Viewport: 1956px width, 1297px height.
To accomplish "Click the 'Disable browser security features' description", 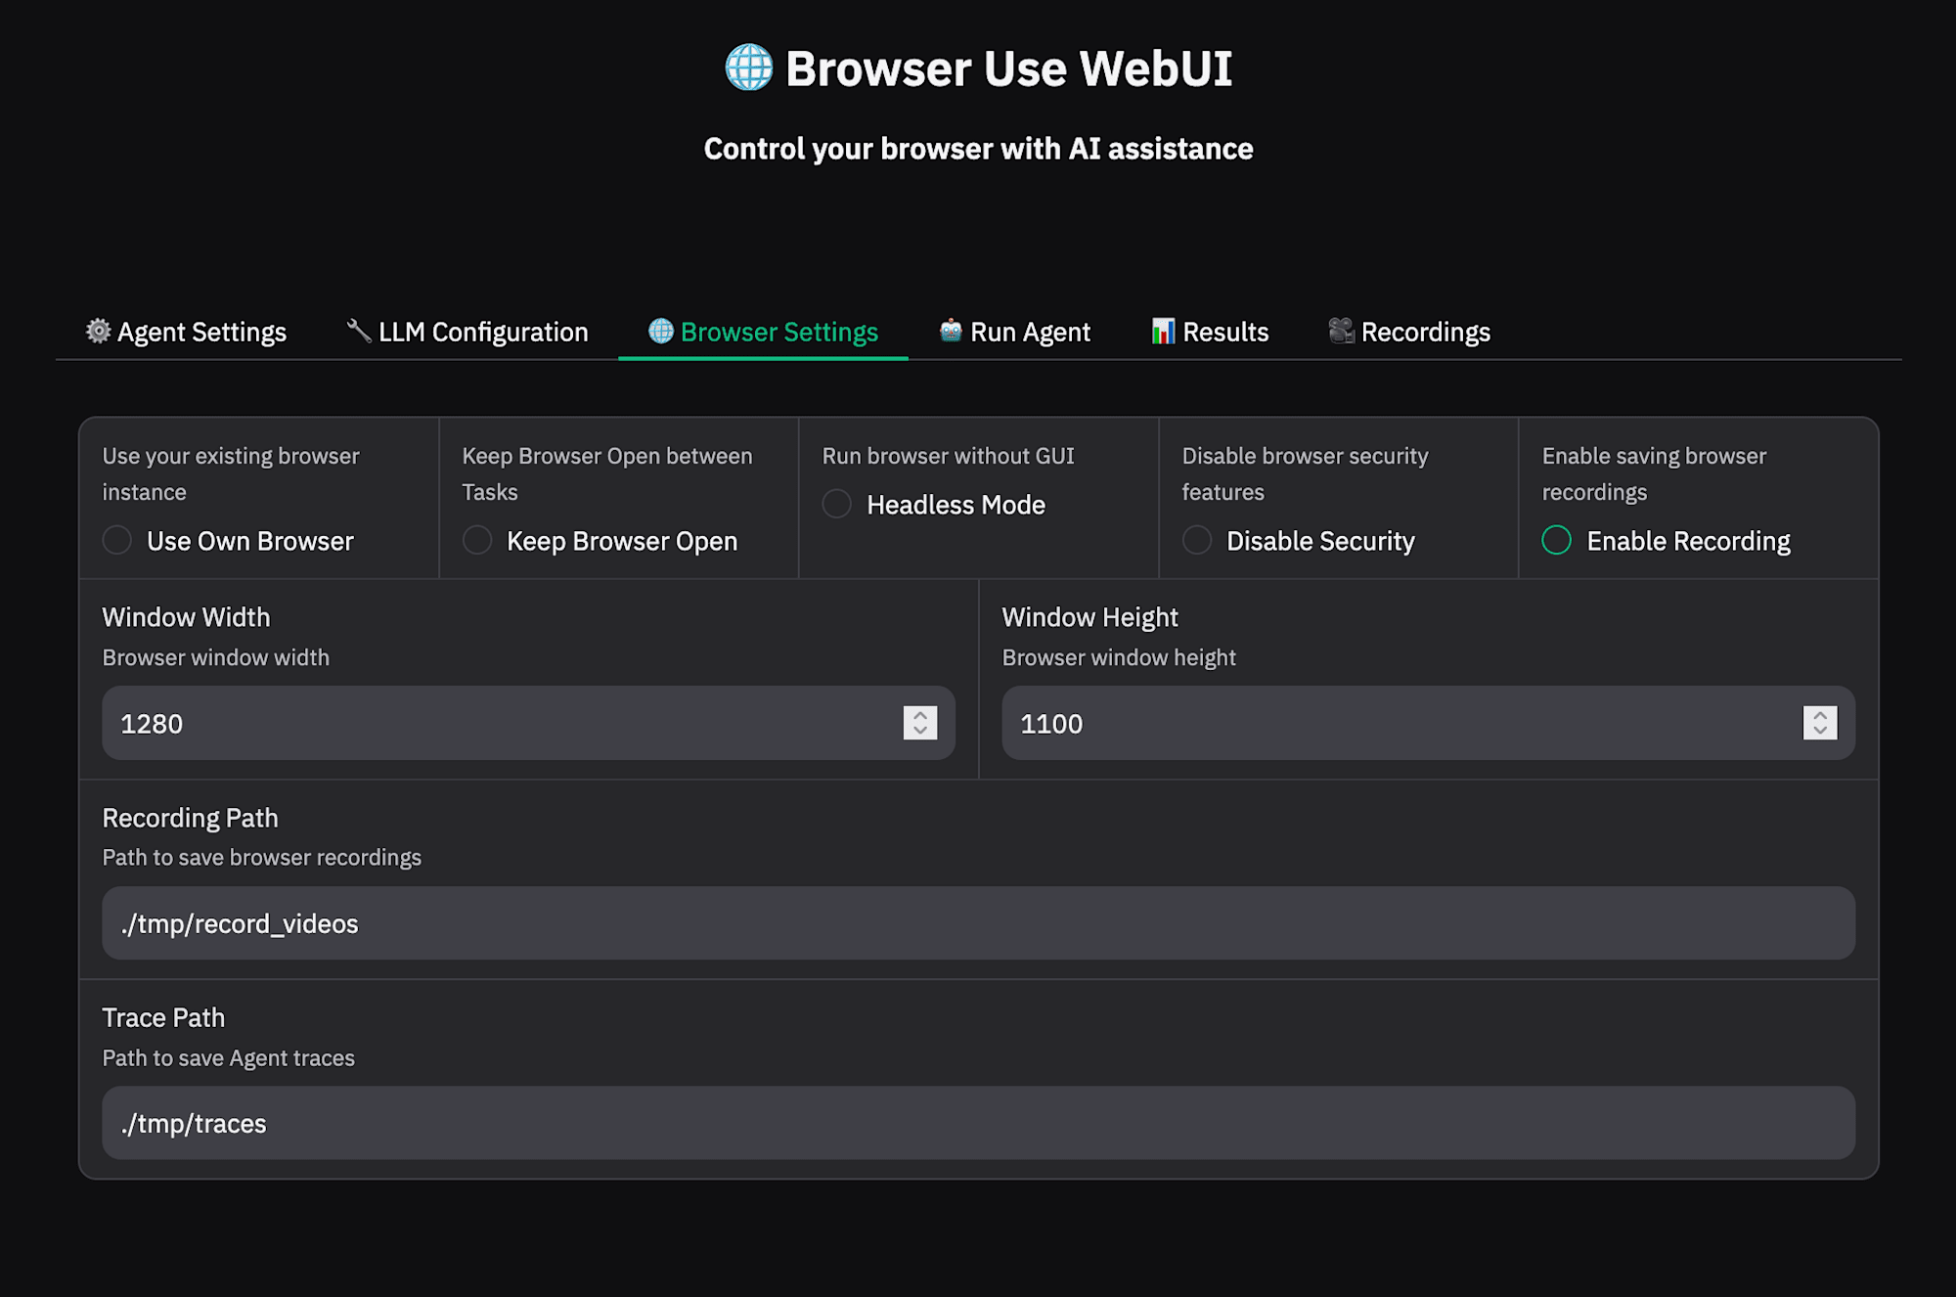I will click(x=1306, y=474).
